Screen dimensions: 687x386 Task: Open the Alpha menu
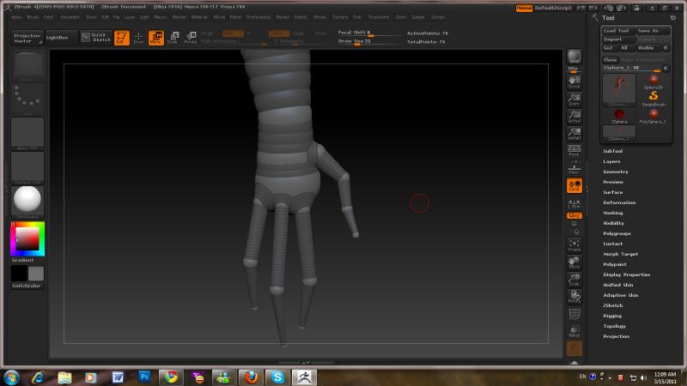click(x=16, y=17)
